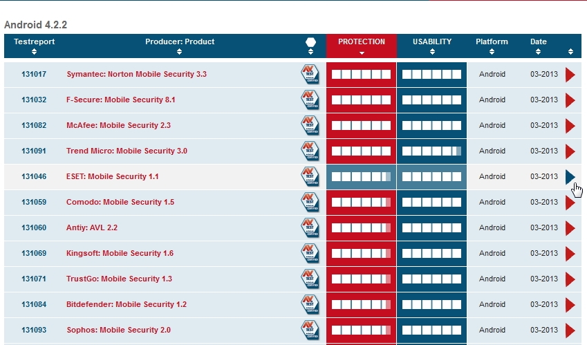Click AV-TEST badge in Antiy AVL row

[310, 228]
